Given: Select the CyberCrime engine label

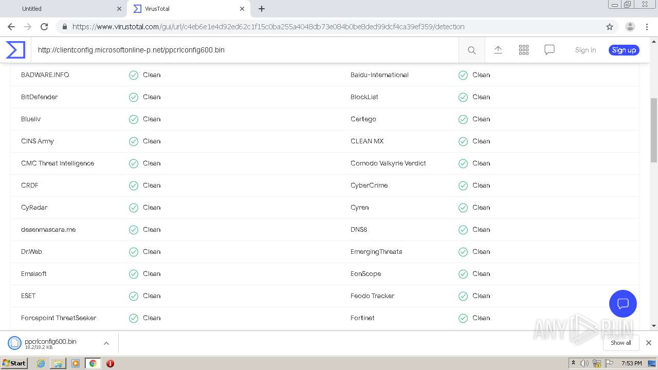Looking at the screenshot, I should click(x=369, y=186).
